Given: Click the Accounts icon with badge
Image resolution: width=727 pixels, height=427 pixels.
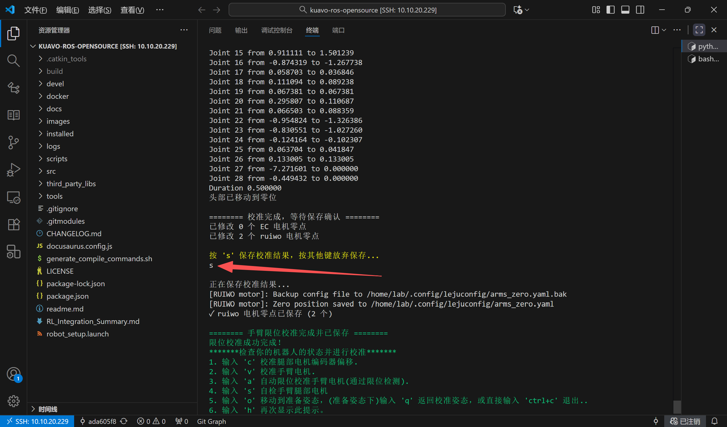Looking at the screenshot, I should [13, 374].
